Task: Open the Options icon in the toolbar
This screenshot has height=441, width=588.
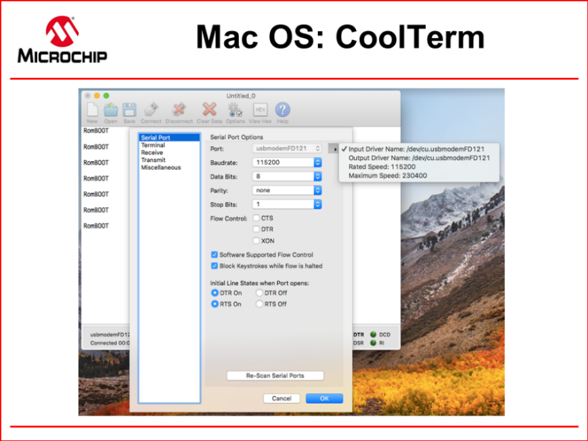Action: (x=235, y=110)
